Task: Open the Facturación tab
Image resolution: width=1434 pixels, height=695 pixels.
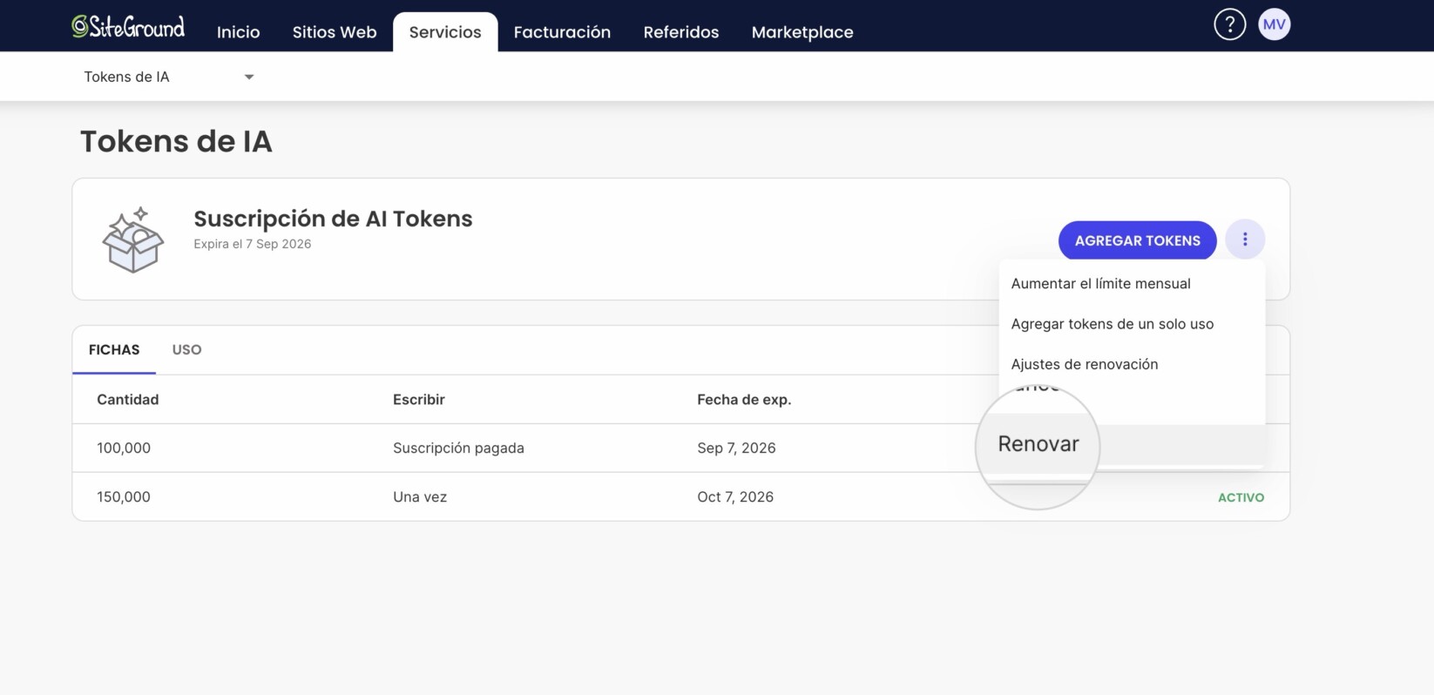Action: (562, 32)
